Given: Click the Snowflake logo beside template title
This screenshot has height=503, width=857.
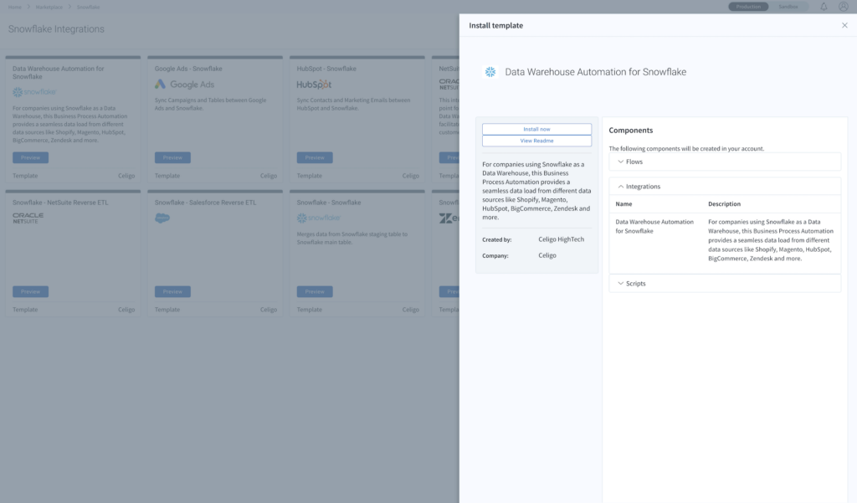Looking at the screenshot, I should pos(490,72).
